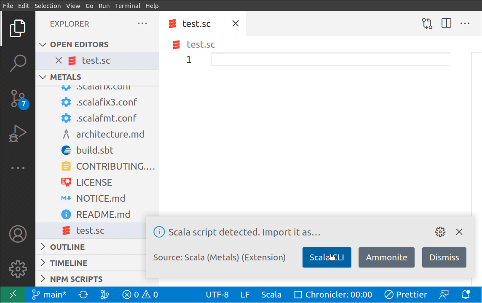Screen dimensions: 482x303
Task: Import the script as Scala CLI
Action: (327, 257)
